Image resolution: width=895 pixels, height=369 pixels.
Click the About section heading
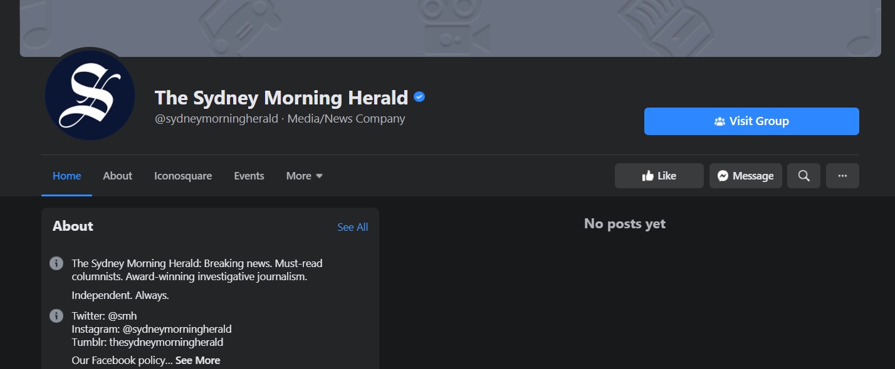(73, 226)
